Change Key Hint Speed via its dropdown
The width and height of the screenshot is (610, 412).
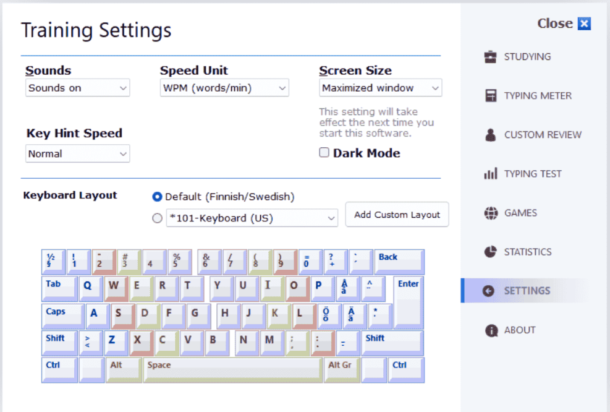pos(77,153)
